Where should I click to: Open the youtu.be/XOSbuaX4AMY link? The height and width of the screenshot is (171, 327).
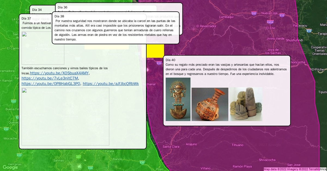click(x=59, y=73)
